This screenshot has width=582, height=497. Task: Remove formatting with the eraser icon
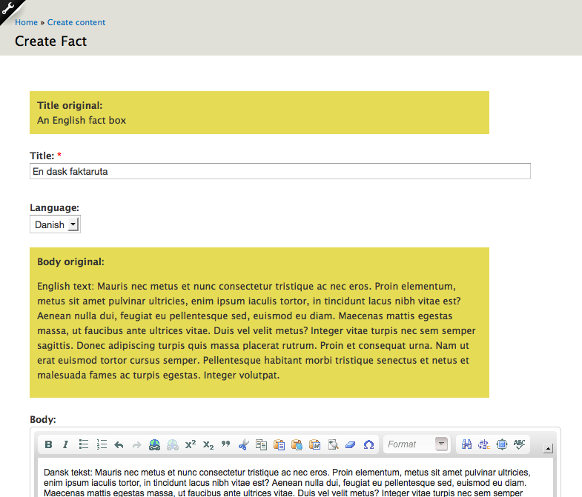[351, 444]
